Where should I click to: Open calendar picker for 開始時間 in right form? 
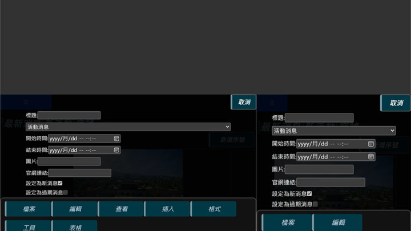point(370,144)
